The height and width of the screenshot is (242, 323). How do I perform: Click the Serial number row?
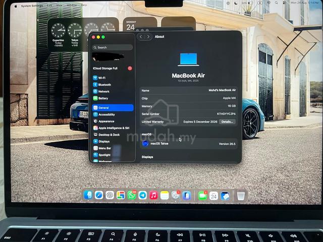pos(188,114)
